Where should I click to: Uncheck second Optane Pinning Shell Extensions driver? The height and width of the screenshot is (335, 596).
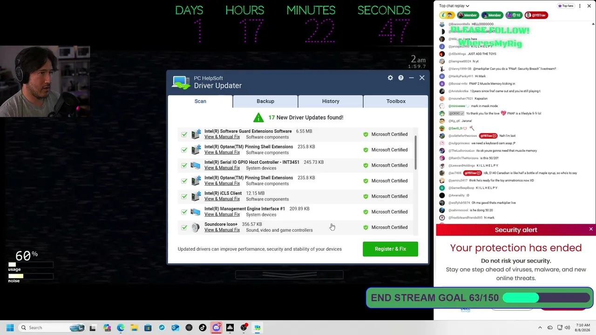(x=184, y=181)
